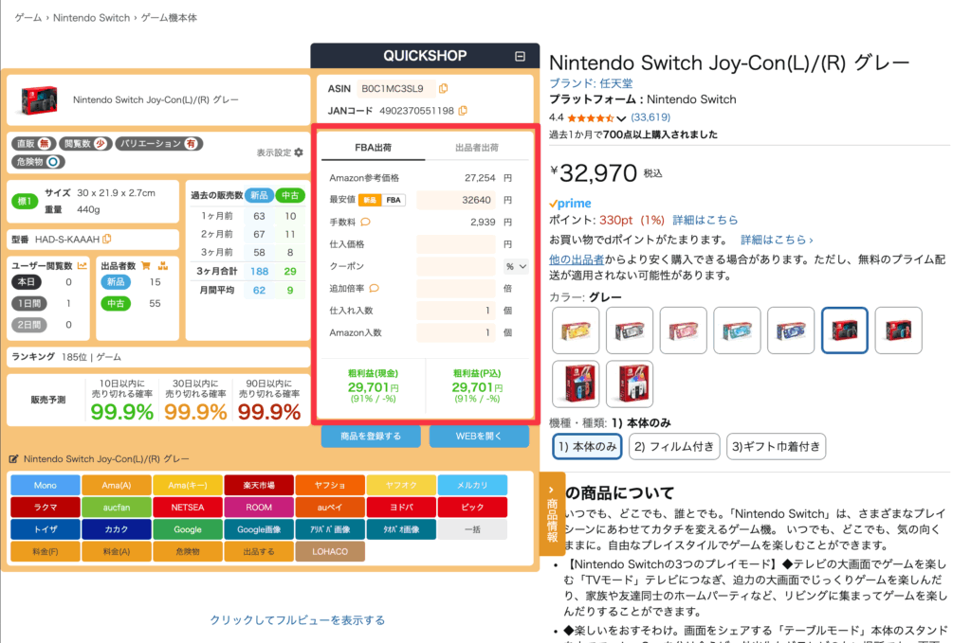Click the green Google button
This screenshot has height=643, width=971.
tap(188, 529)
